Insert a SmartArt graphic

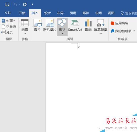point(75,25)
